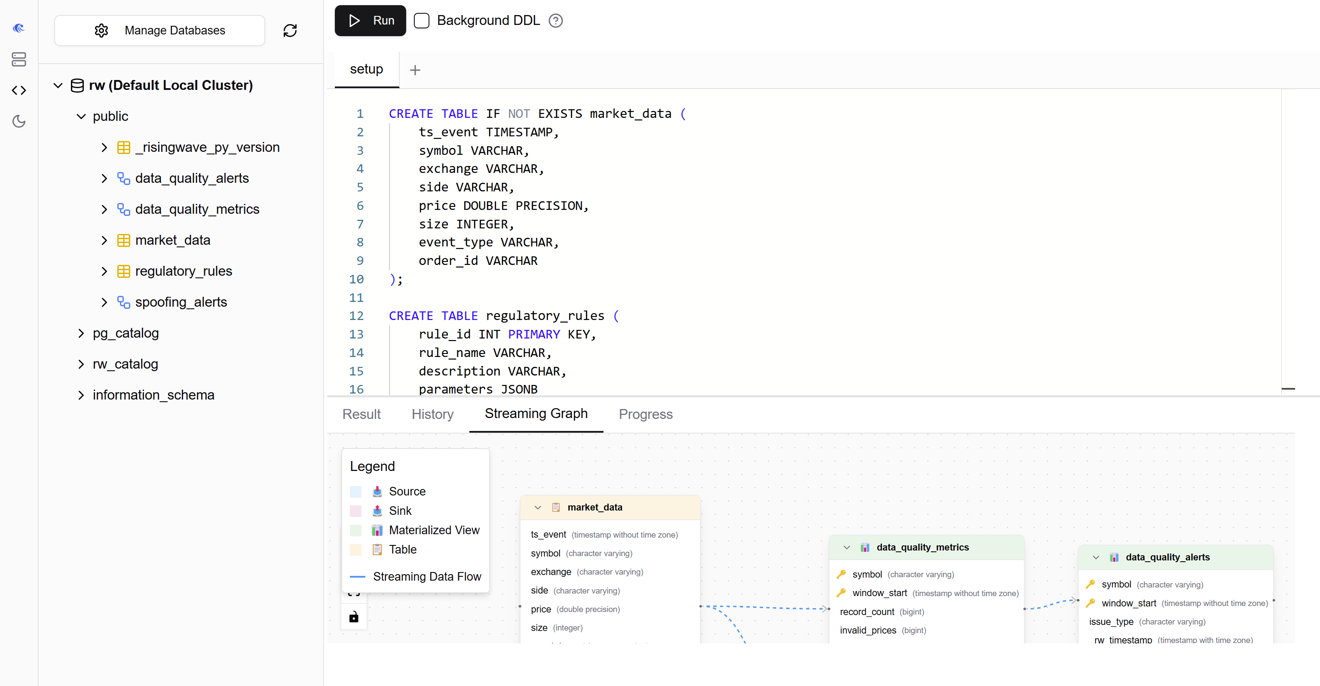Image resolution: width=1320 pixels, height=686 pixels.
Task: Collapse the public schema
Action: [81, 117]
